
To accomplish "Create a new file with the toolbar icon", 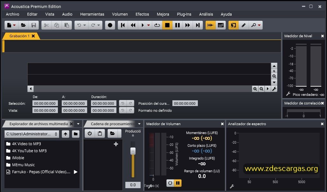I will click(9, 25).
